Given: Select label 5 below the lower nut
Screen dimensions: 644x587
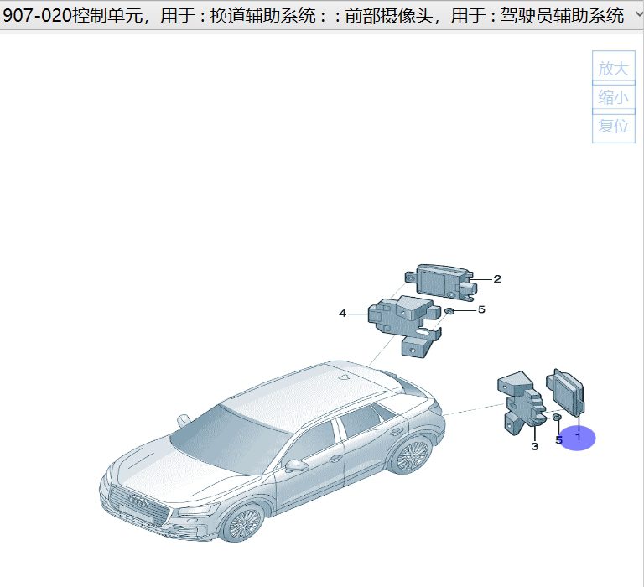Looking at the screenshot, I should [x=558, y=440].
